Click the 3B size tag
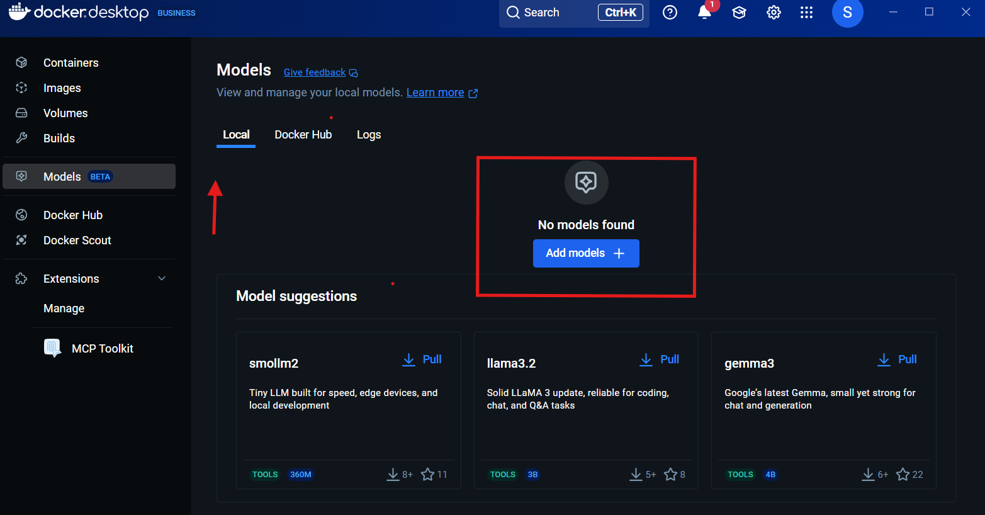985x515 pixels. [532, 475]
